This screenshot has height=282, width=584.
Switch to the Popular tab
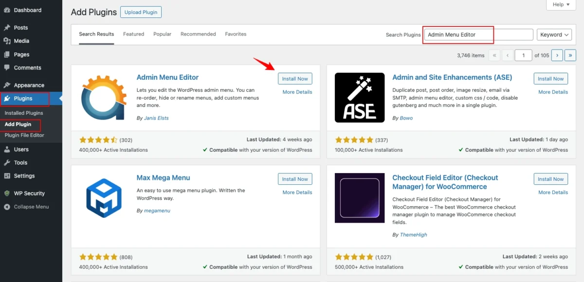click(x=162, y=34)
